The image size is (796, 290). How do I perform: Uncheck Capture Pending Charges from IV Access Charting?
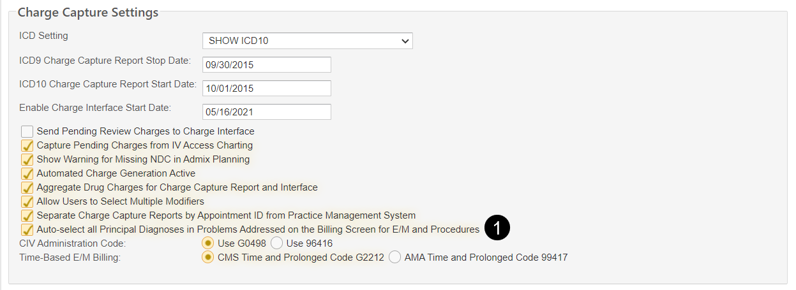point(27,146)
